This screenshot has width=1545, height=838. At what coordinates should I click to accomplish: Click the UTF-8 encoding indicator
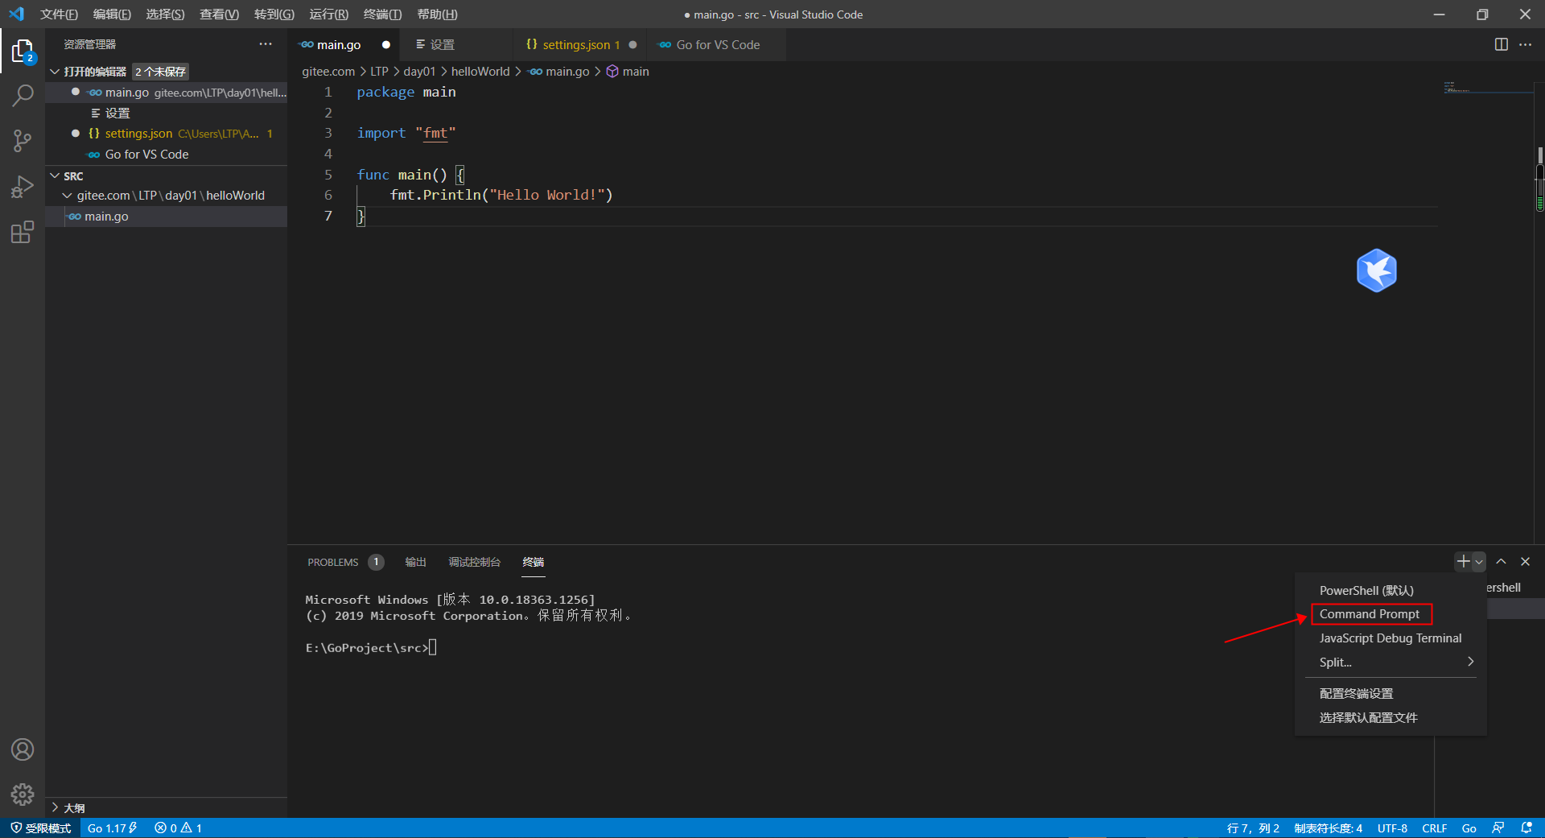(x=1392, y=828)
